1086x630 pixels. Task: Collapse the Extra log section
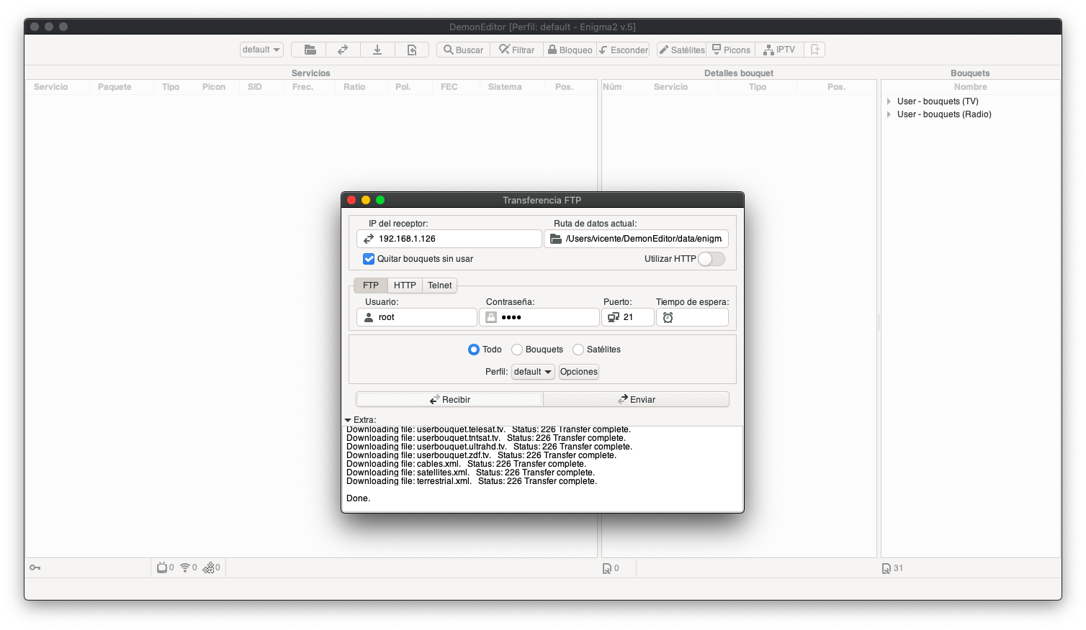tap(348, 420)
